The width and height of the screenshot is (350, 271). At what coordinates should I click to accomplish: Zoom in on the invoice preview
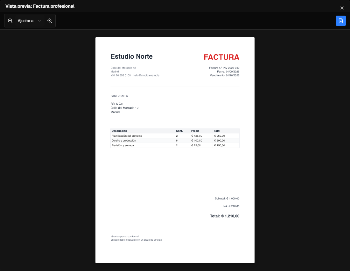[x=50, y=21]
